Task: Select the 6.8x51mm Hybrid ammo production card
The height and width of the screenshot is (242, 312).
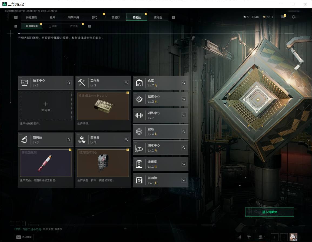Action: 103,106
